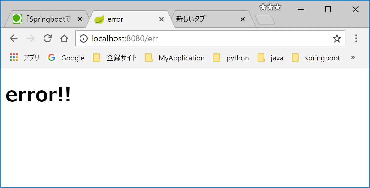
Task: Go back with the back arrow
Action: pyautogui.click(x=14, y=38)
